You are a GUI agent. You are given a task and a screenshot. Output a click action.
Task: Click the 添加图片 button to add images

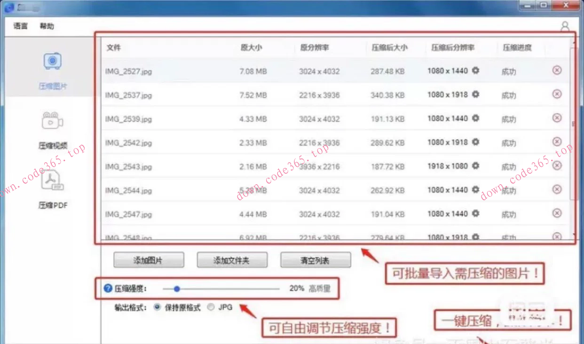149,259
